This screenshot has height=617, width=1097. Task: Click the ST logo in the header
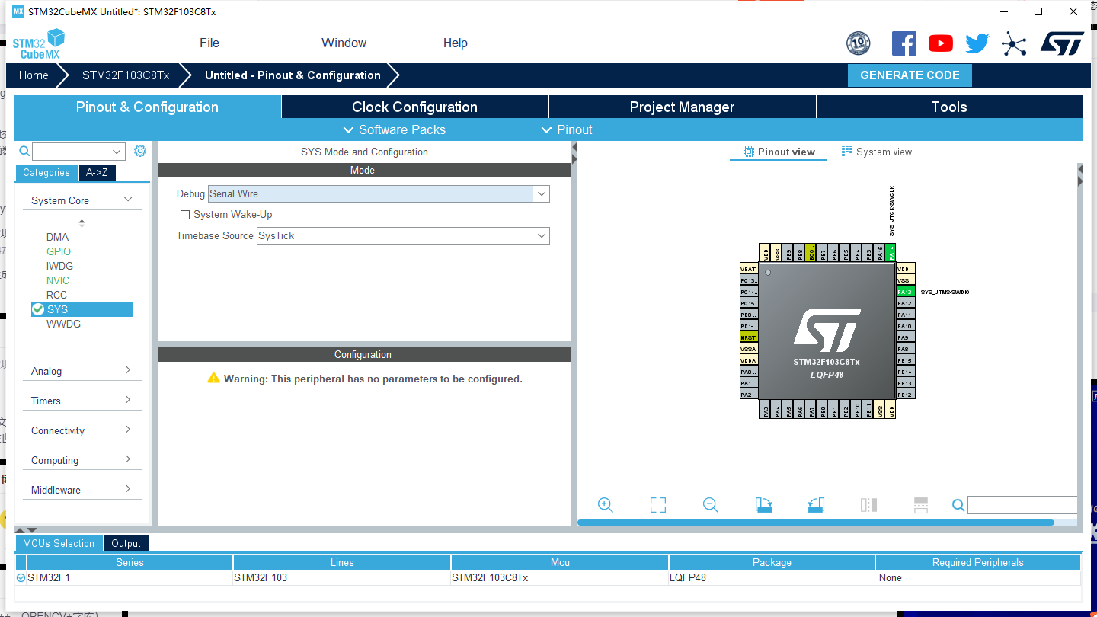tap(1062, 43)
